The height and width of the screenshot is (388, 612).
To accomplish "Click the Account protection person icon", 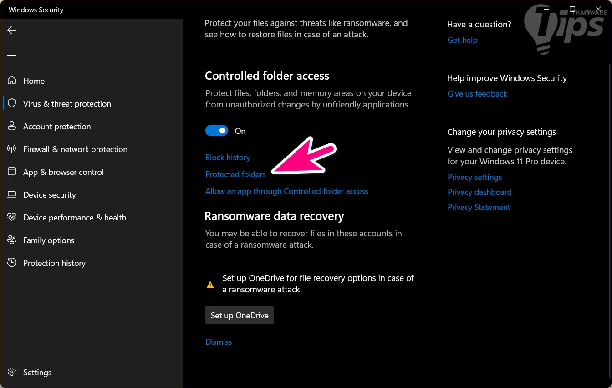I will [12, 126].
